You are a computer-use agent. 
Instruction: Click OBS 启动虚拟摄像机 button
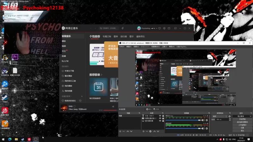(242, 122)
